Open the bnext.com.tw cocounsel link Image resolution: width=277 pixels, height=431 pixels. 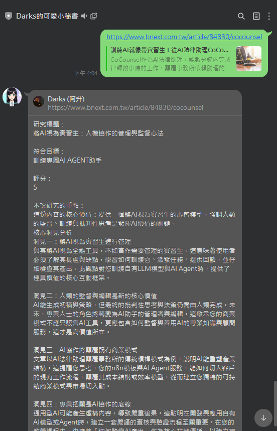(184, 37)
